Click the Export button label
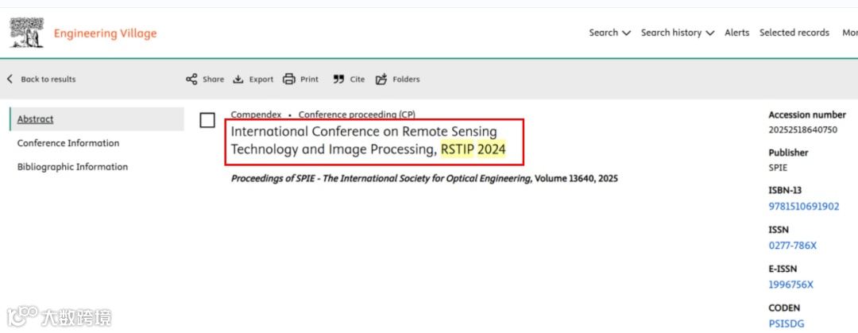 [x=261, y=79]
